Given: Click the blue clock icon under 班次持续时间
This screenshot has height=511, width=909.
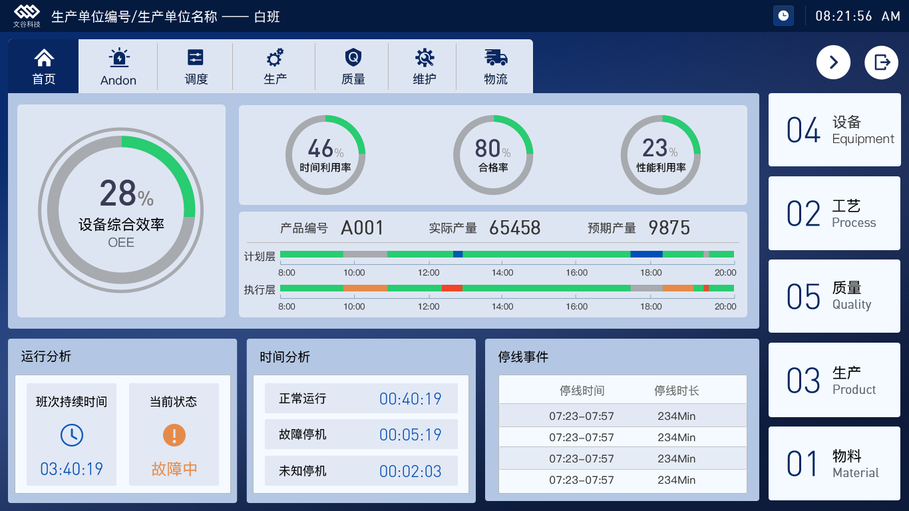Looking at the screenshot, I should point(71,435).
